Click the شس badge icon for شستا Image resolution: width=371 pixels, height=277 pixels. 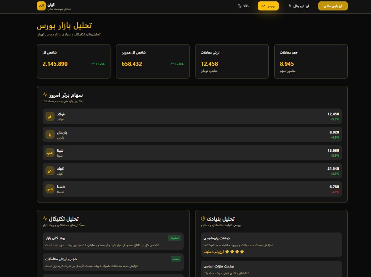tap(50, 189)
